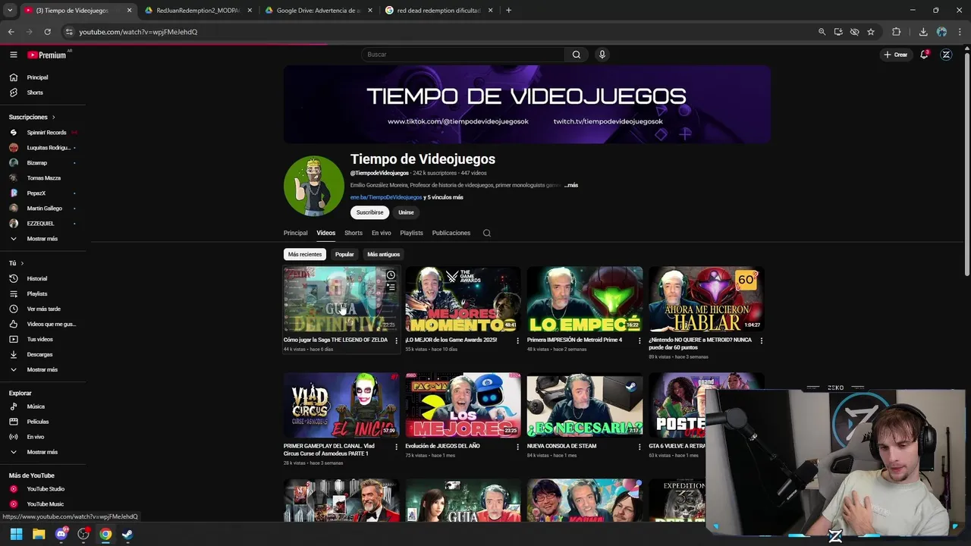Expand Mostrar más under subscriptions

tap(42, 239)
